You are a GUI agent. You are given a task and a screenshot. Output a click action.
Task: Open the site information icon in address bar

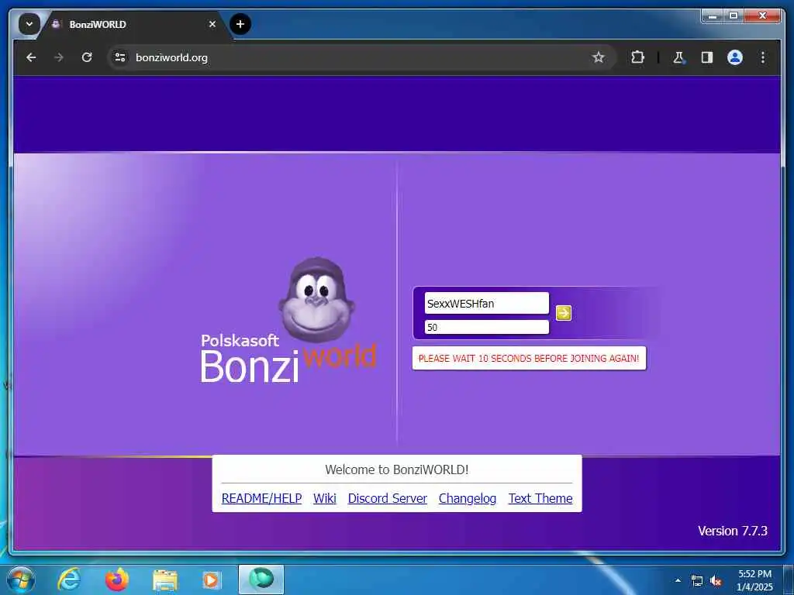(120, 57)
